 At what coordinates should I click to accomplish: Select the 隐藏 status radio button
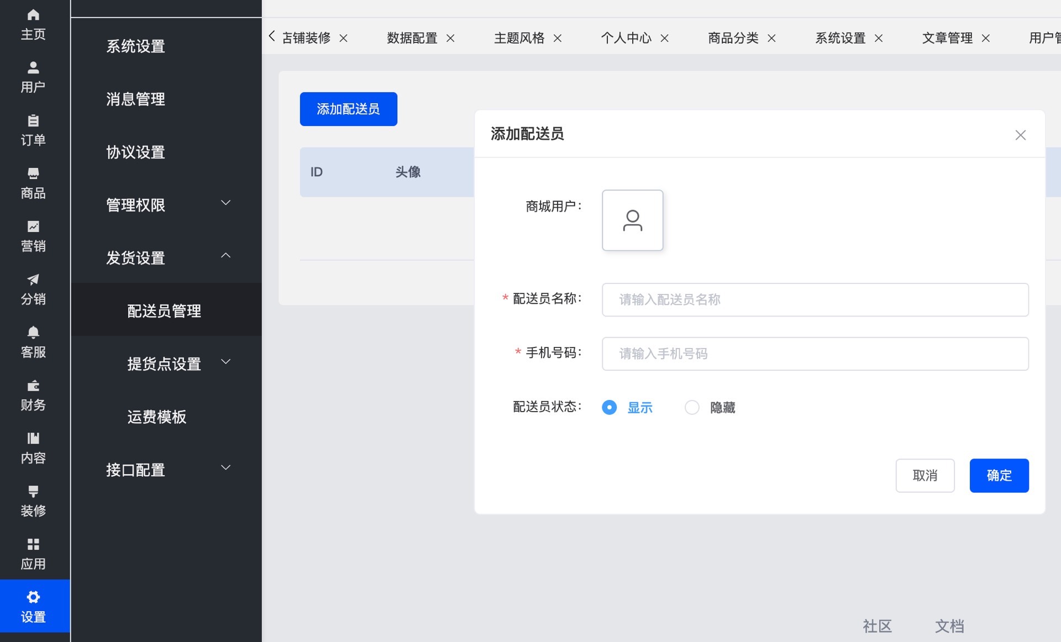coord(692,408)
